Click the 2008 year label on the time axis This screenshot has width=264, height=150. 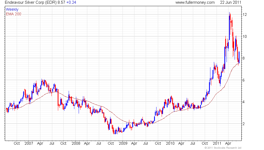76,143
